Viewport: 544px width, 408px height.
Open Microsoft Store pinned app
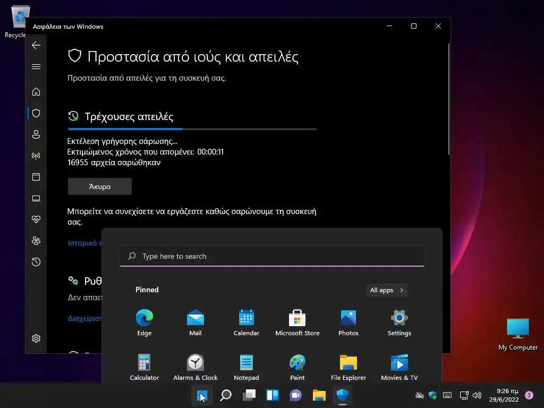tap(297, 322)
